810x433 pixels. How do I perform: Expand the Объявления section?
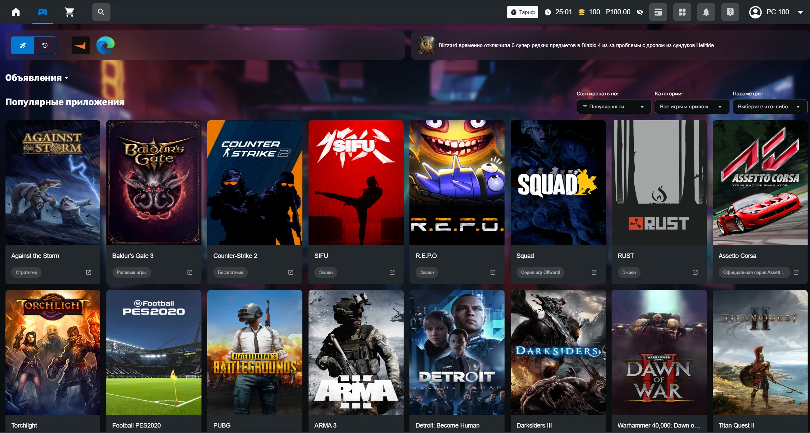(37, 78)
